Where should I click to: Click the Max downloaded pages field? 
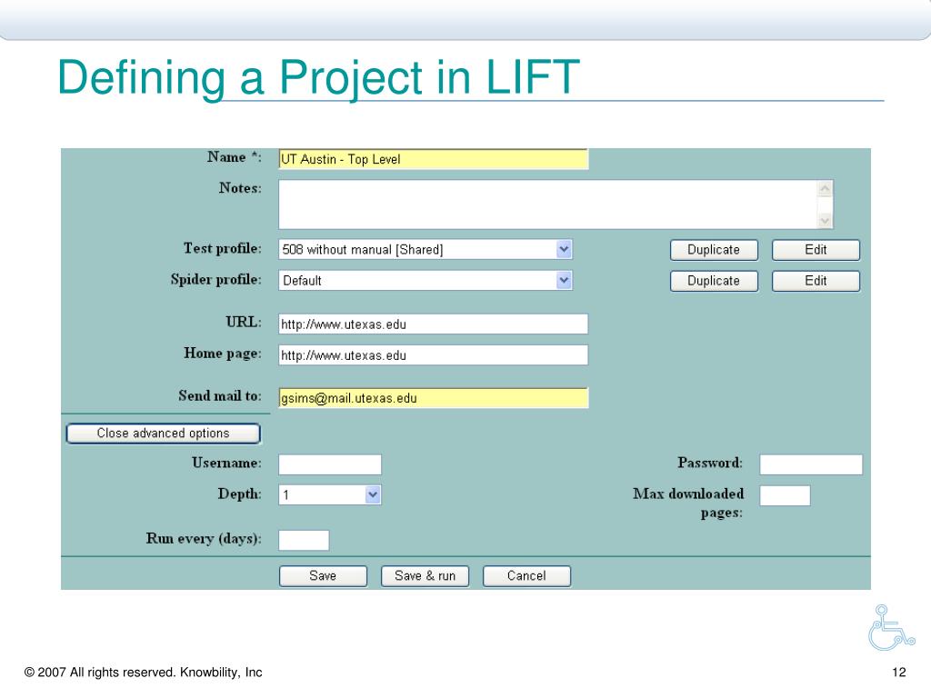(x=785, y=495)
